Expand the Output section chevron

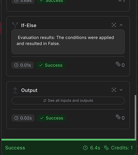point(121,90)
